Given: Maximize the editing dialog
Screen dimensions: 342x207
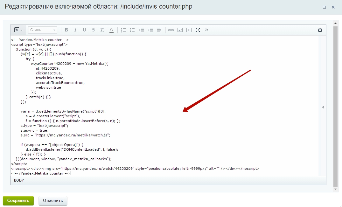Looking at the screenshot, I should [324, 7].
